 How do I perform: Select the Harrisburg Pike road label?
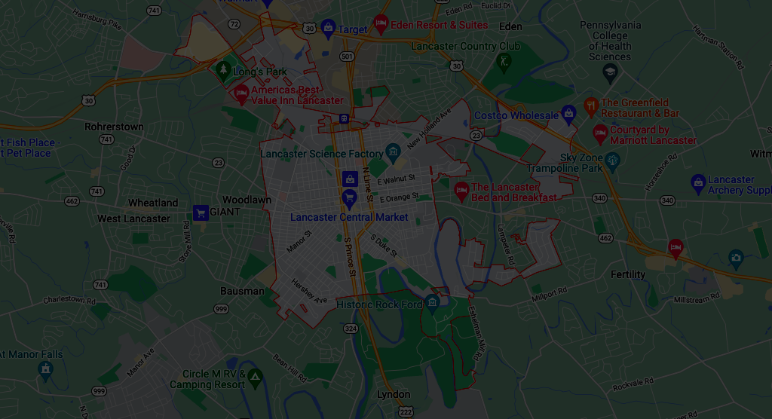96,19
